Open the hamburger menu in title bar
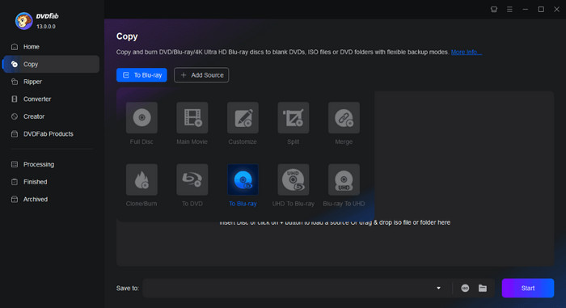566x308 pixels. click(509, 10)
